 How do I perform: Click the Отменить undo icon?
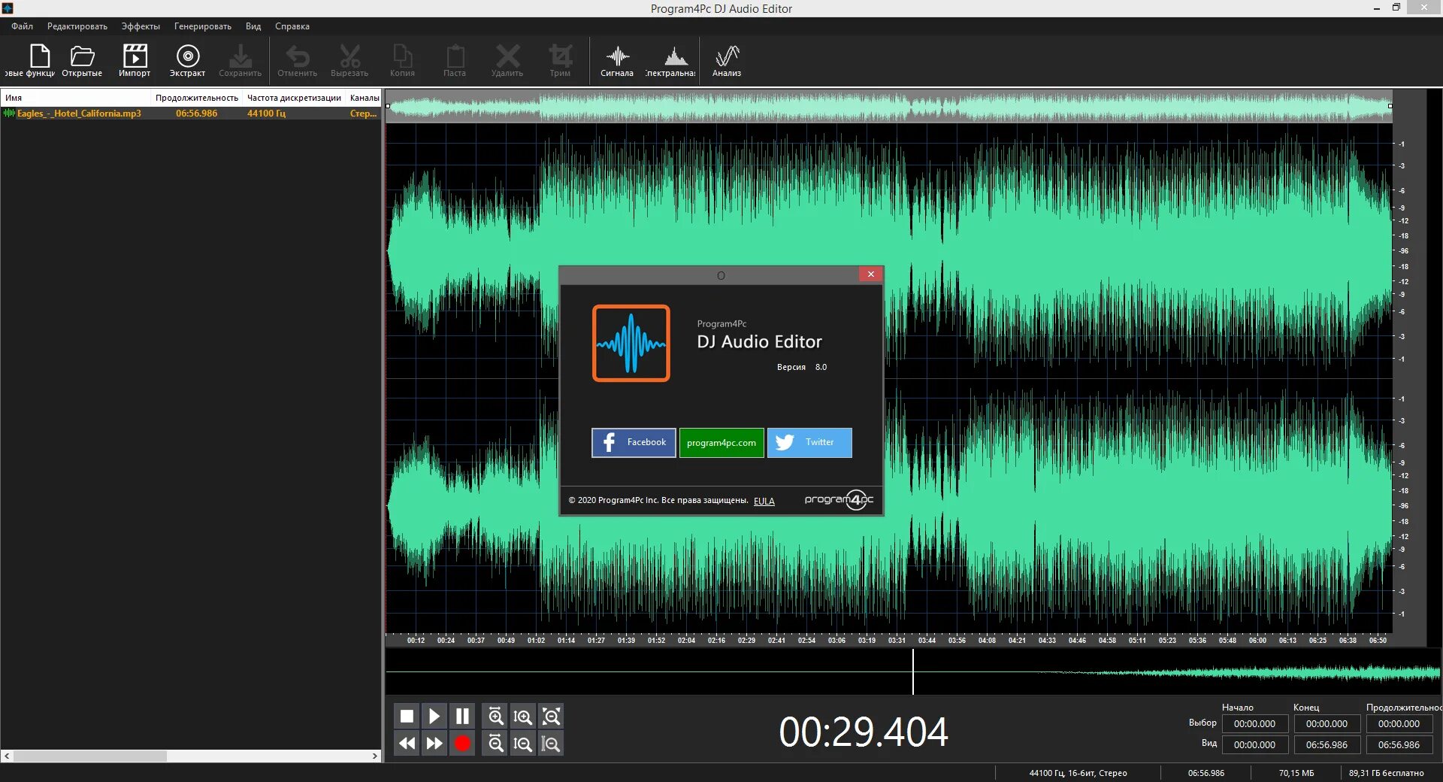coord(298,56)
